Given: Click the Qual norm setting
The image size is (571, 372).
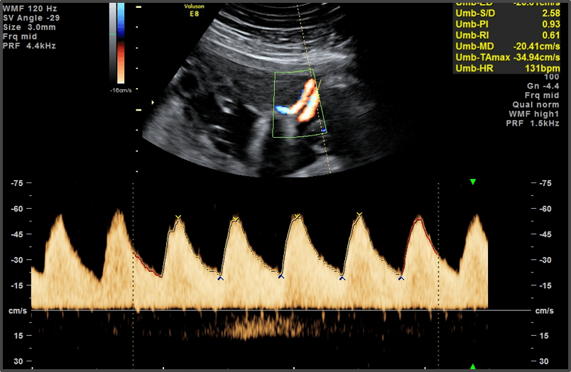Looking at the screenshot, I should pos(535,105).
